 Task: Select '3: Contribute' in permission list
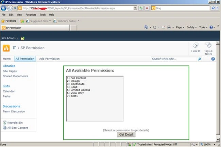tap(76, 84)
